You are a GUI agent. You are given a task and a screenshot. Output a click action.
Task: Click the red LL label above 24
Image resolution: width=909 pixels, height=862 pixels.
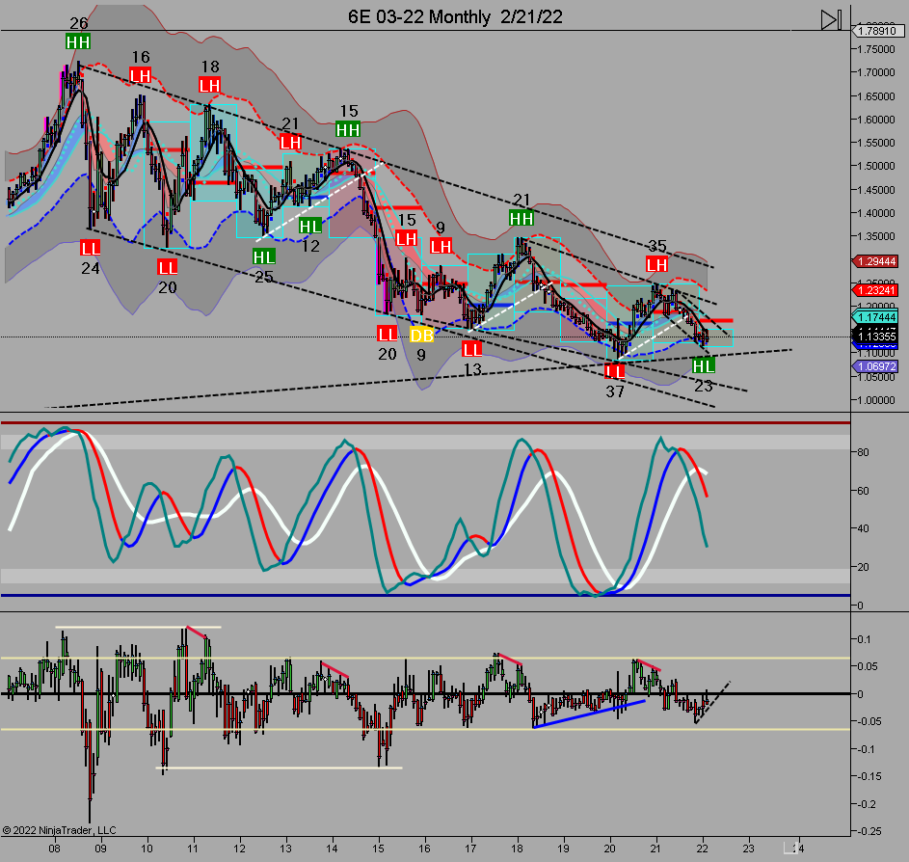coord(91,248)
